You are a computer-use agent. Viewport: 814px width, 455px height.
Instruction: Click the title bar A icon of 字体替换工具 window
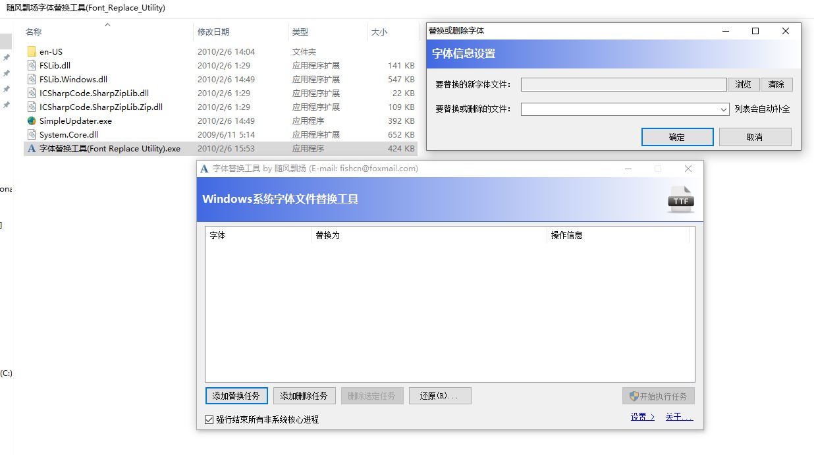pyautogui.click(x=204, y=169)
